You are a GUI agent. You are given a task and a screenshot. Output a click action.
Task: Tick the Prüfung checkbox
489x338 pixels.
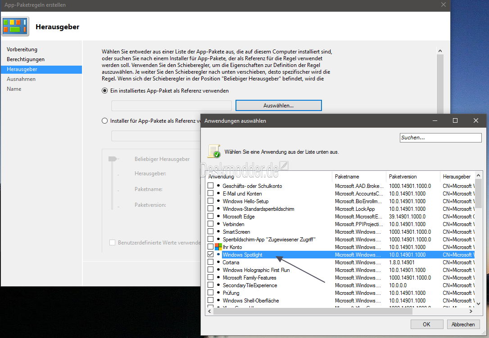coord(211,293)
